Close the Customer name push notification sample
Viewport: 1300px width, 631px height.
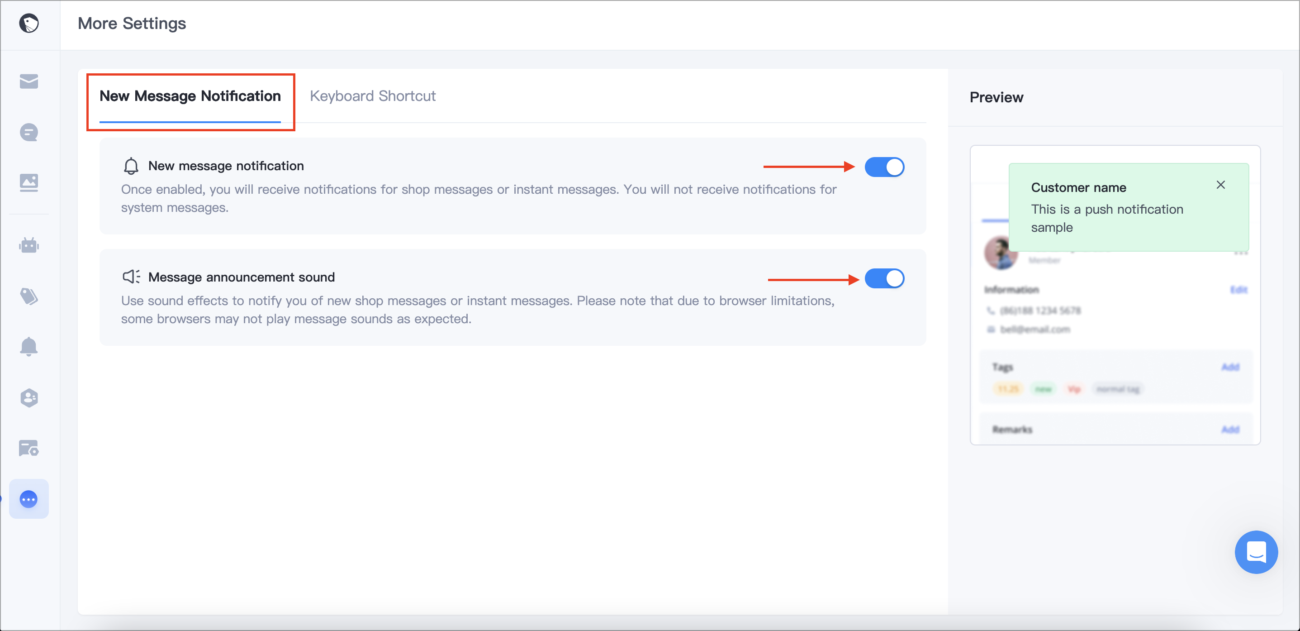point(1220,185)
